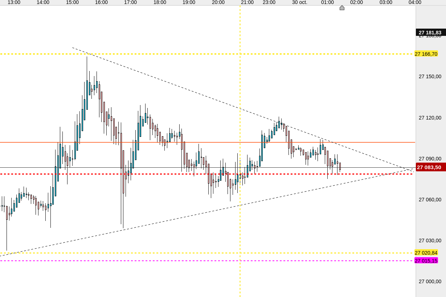
Task: Click the 27 000,00 price axis label
Action: [x=430, y=281]
